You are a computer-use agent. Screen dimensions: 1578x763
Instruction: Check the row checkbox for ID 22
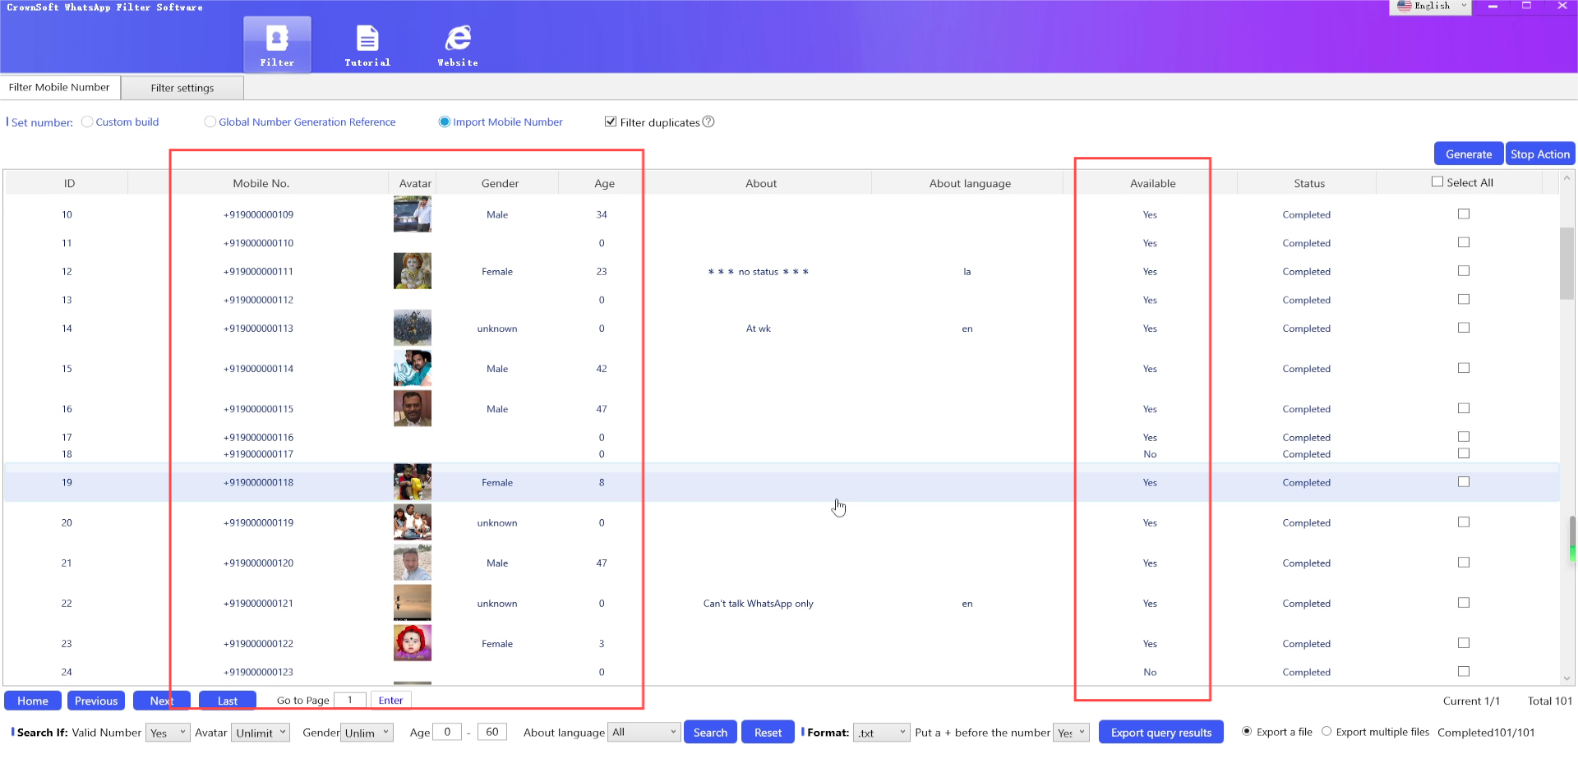coord(1464,602)
